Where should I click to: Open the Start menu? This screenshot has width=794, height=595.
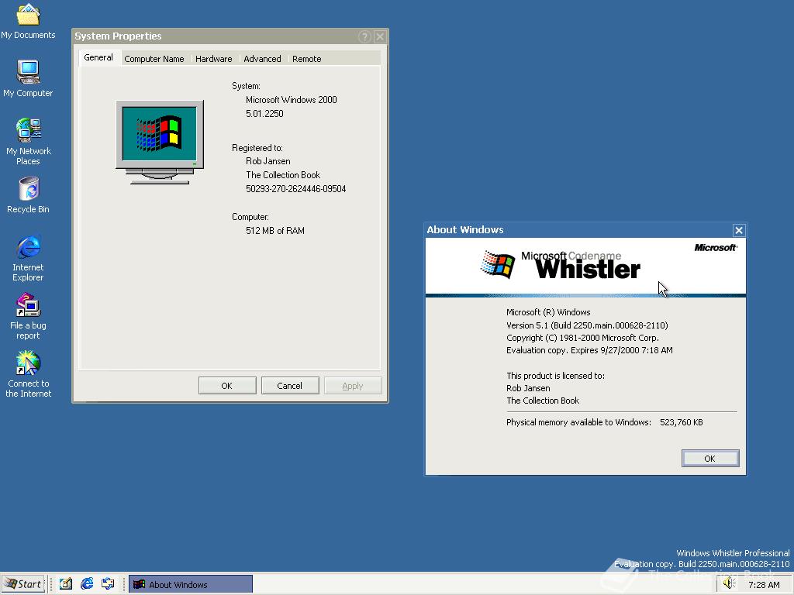(x=23, y=584)
